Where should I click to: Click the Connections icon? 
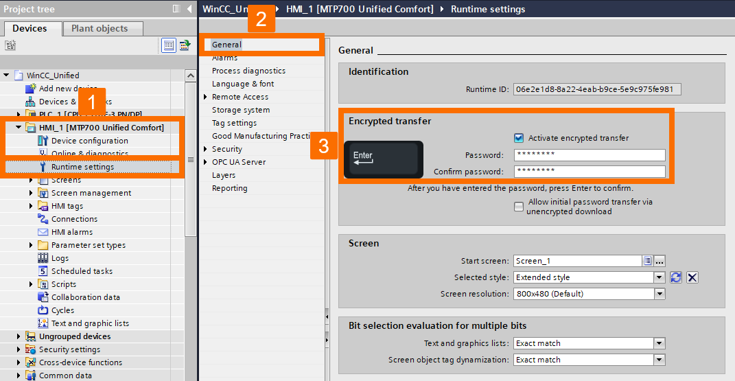pos(43,219)
